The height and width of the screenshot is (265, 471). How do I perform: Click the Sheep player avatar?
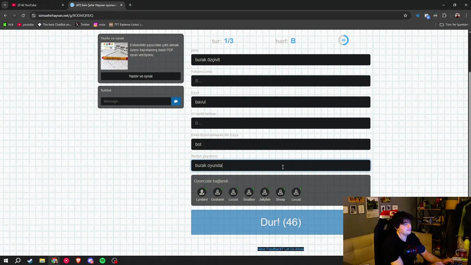click(280, 192)
